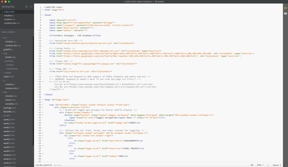288x167 pixels.
Task: Open Working Files gear settings
Action: pos(26,7)
